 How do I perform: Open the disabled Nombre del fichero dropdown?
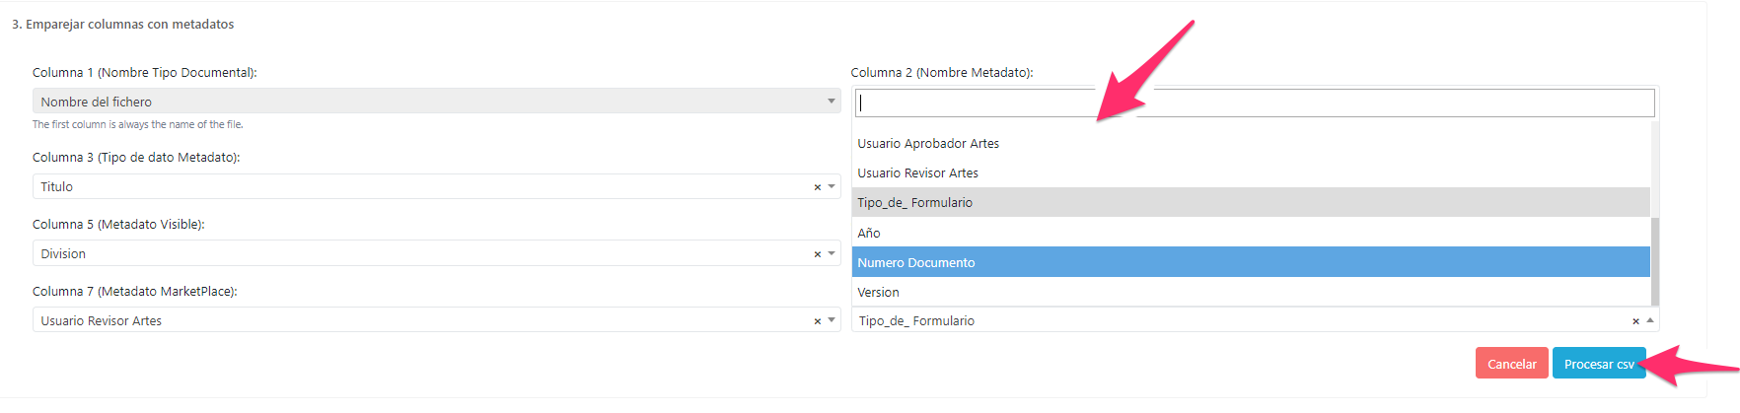[x=436, y=102]
